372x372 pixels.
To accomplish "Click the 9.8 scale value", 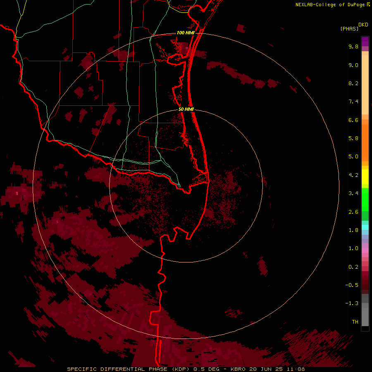I will coord(353,46).
